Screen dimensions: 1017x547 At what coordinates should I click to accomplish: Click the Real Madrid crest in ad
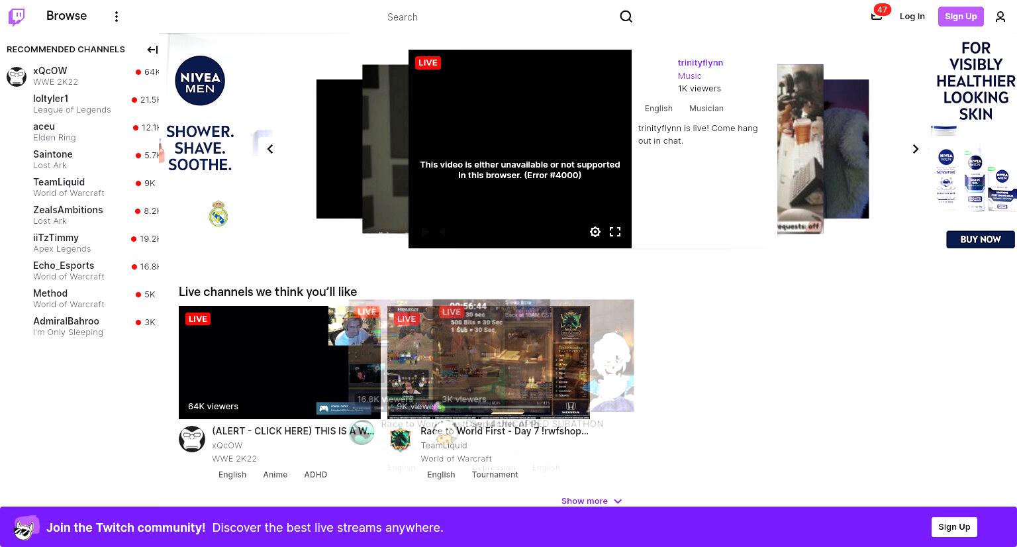point(218,214)
